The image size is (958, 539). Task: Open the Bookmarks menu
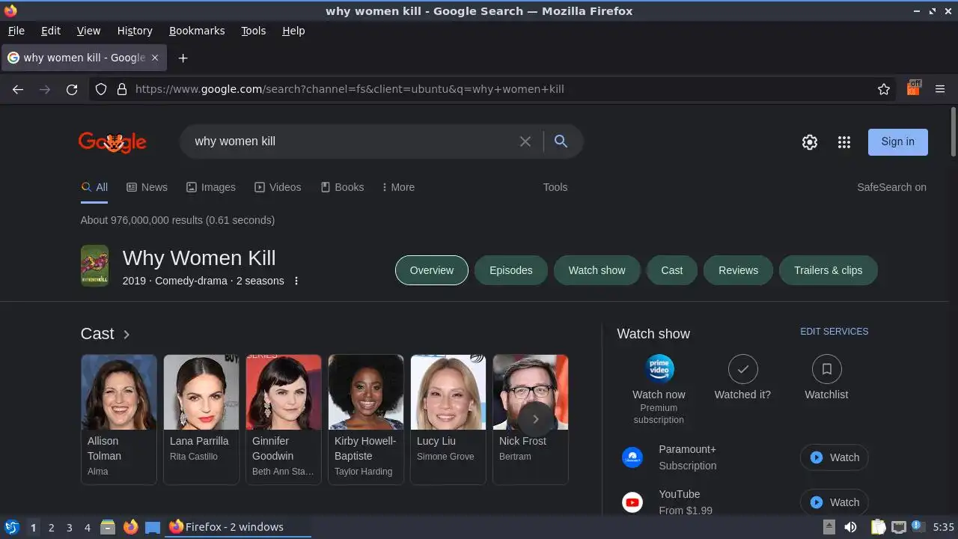(x=197, y=31)
